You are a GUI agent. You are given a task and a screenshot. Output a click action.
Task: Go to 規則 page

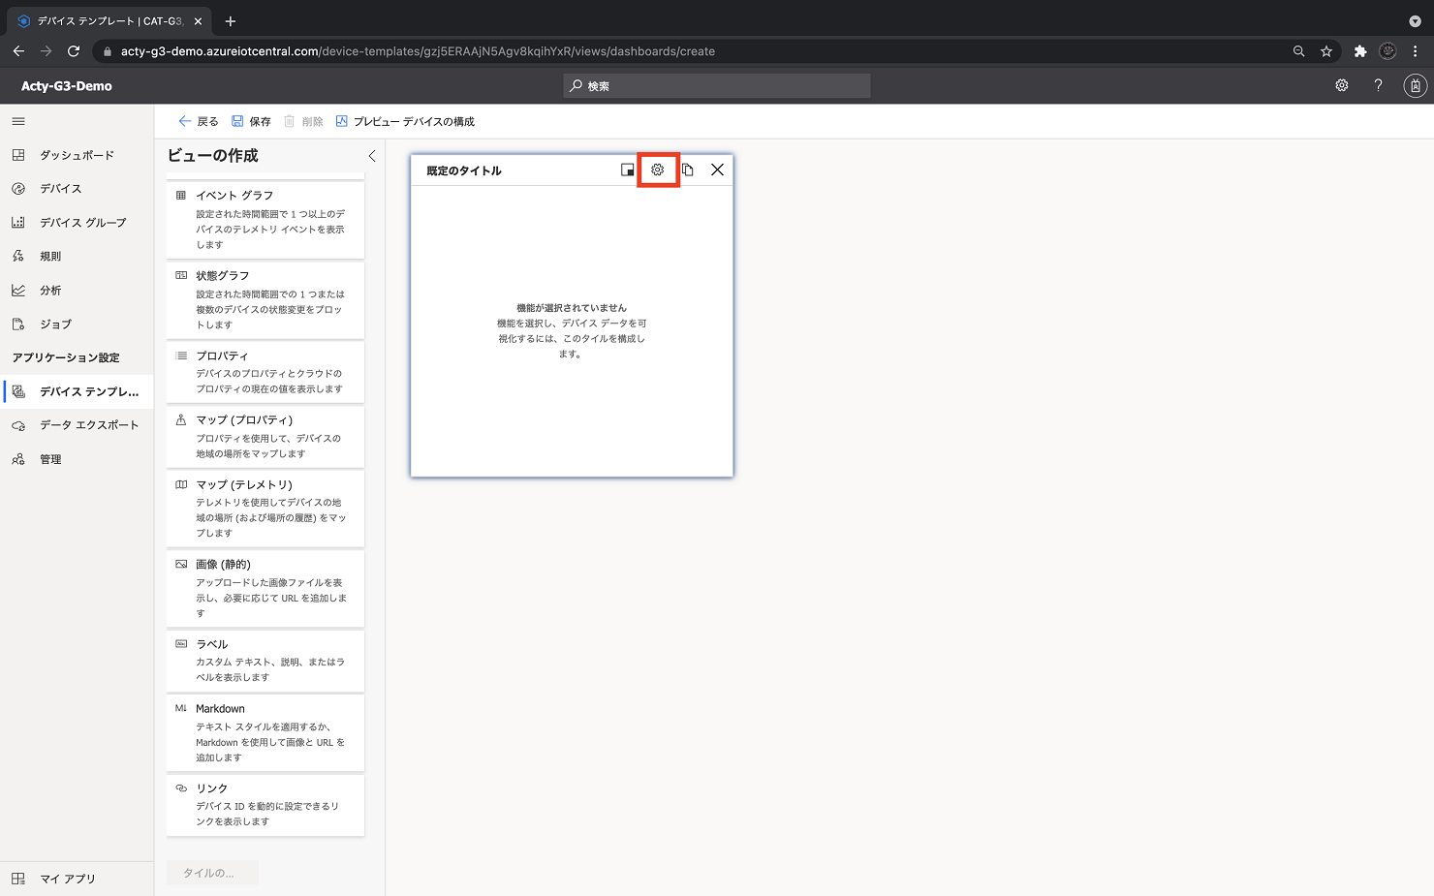pyautogui.click(x=77, y=257)
